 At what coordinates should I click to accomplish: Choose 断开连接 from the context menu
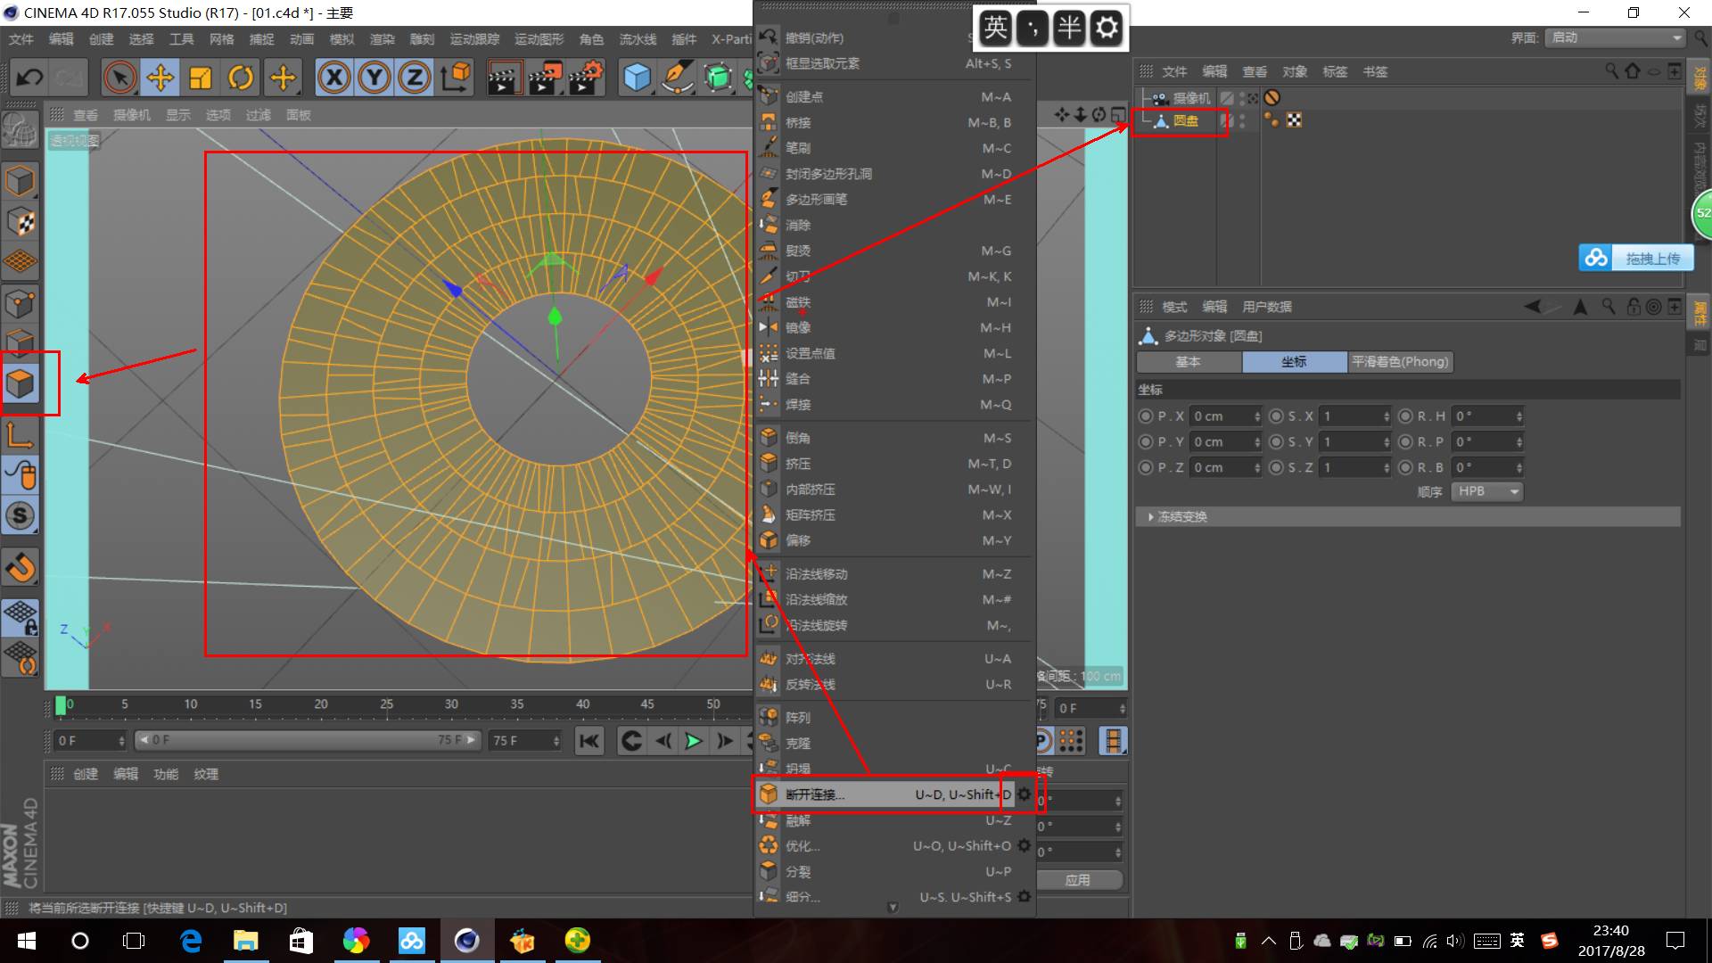[x=815, y=794]
